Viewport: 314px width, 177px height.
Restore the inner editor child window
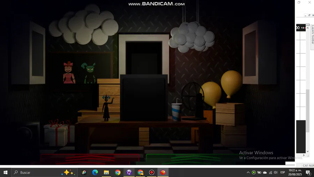click(x=309, y=15)
